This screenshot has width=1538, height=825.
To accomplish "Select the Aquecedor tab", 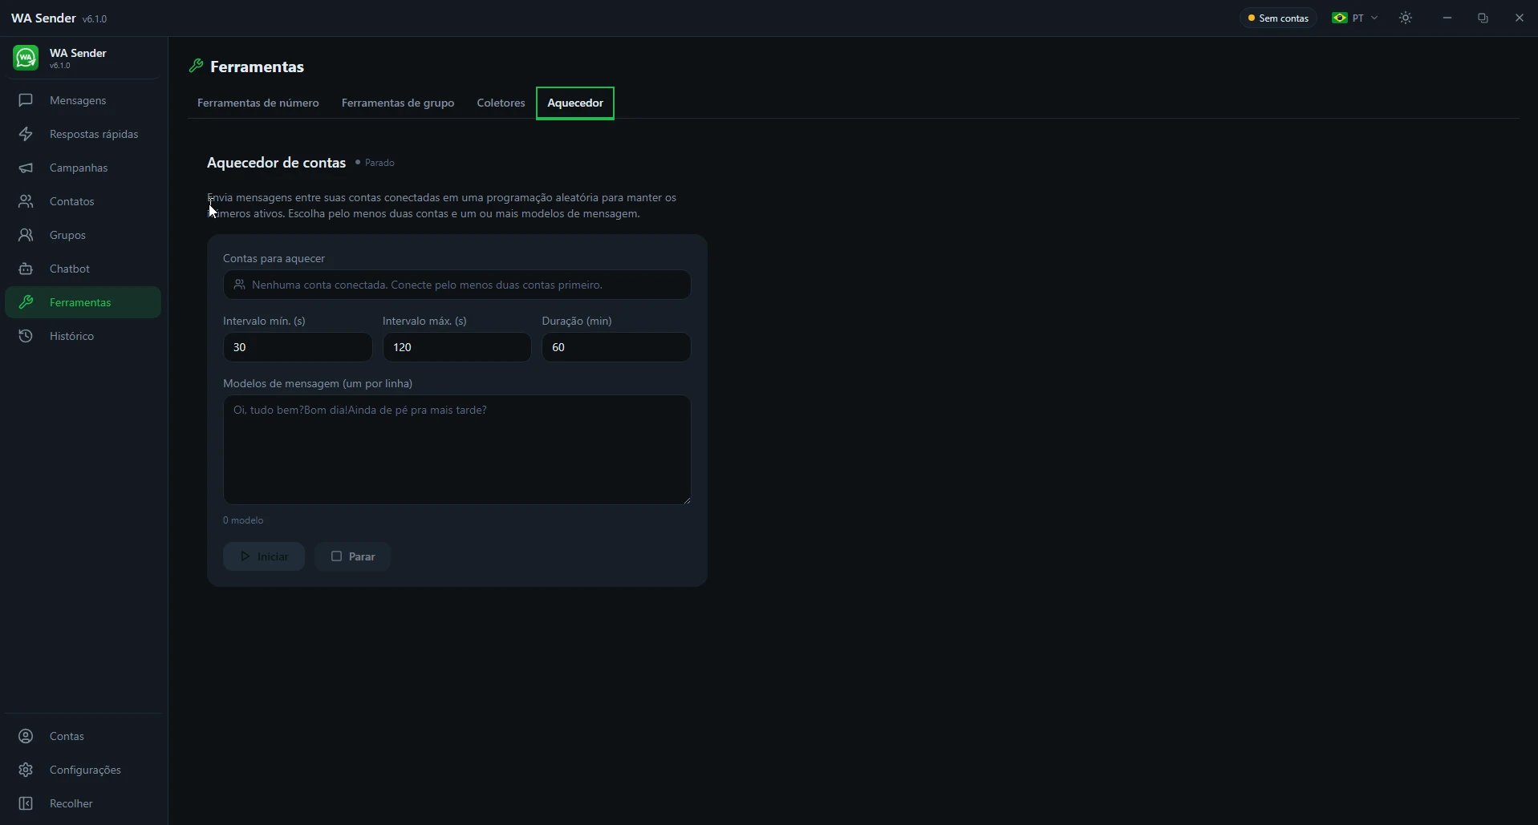I will [575, 103].
